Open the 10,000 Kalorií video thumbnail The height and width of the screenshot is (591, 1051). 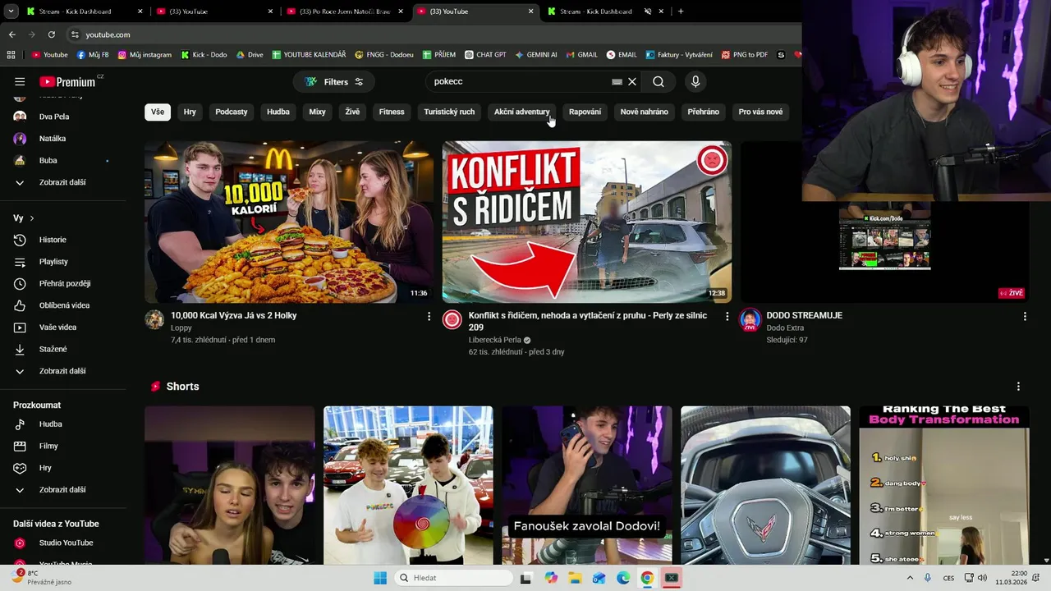click(x=289, y=222)
